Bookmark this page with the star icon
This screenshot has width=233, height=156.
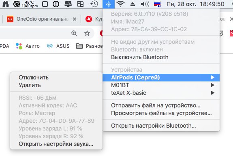pos(87,33)
